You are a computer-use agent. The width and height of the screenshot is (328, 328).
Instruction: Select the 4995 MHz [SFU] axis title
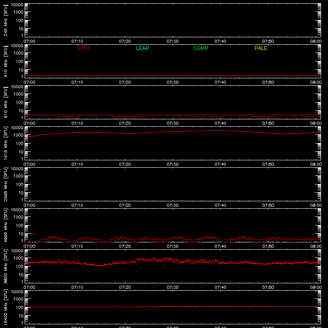point(5,225)
